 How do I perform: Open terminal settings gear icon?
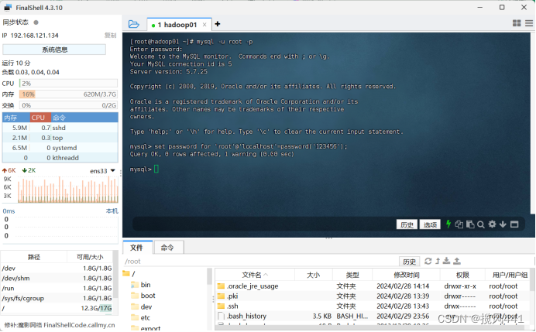[x=492, y=224]
